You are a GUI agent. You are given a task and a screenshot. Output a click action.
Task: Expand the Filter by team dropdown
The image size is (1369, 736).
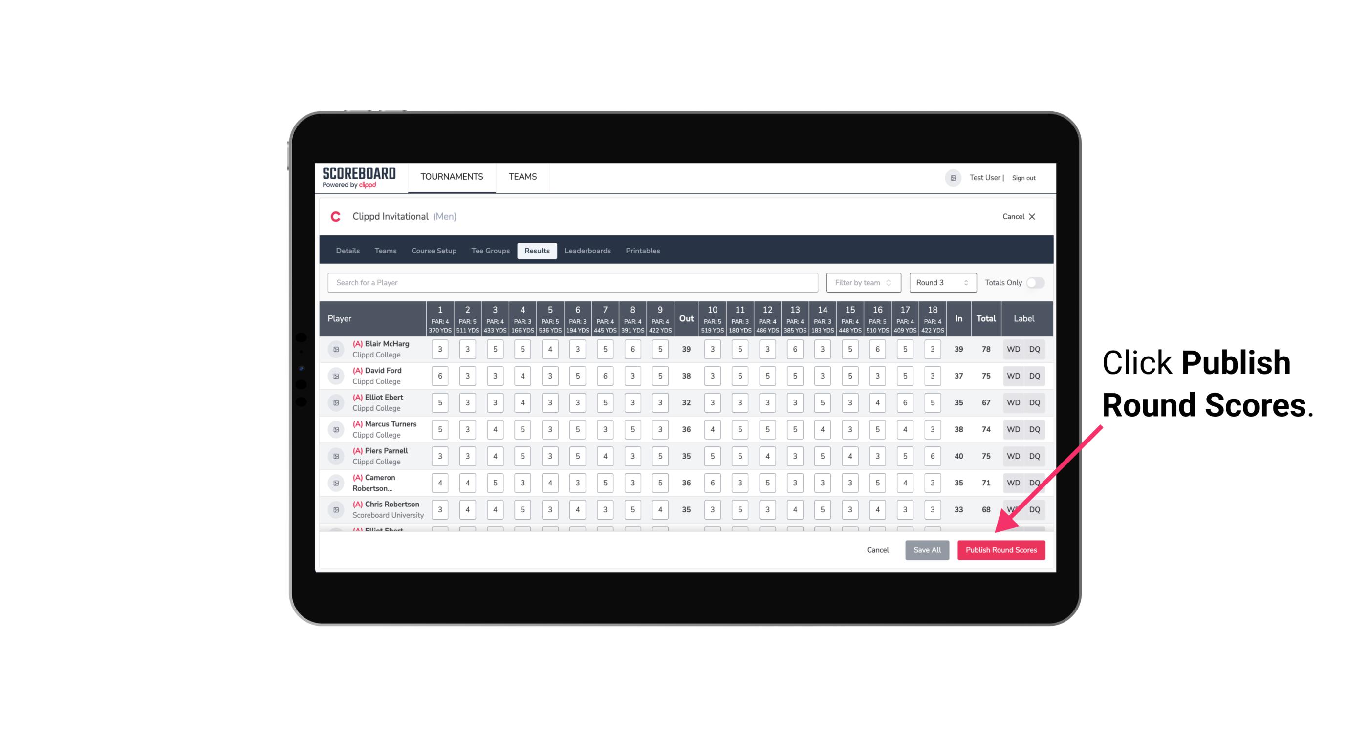pyautogui.click(x=863, y=282)
